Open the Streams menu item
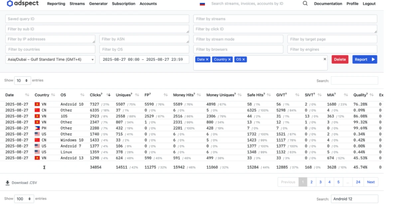 (77, 4)
